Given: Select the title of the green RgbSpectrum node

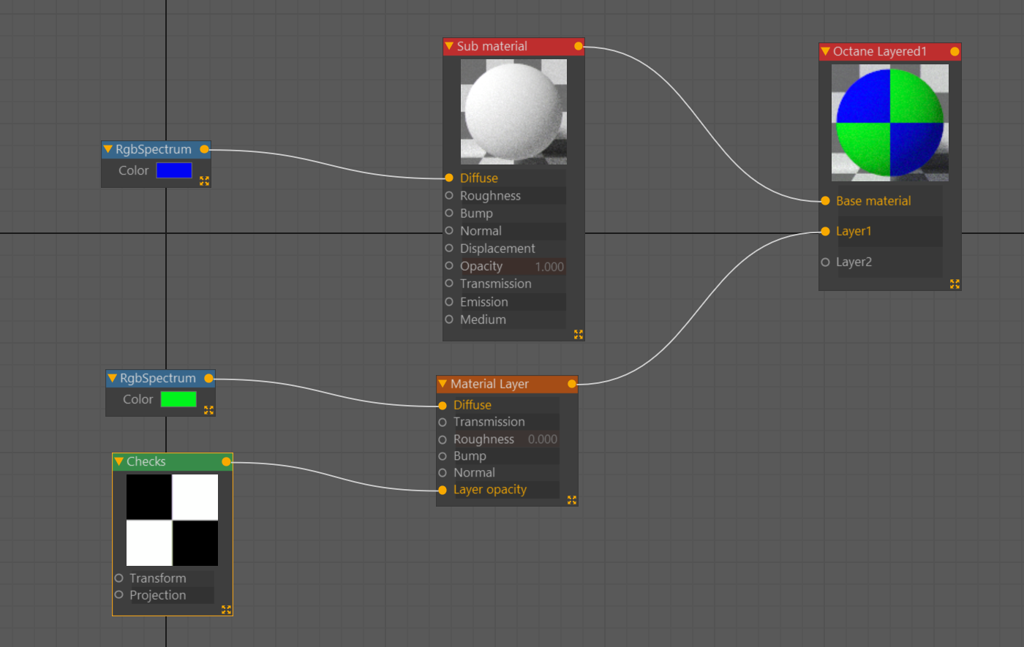Looking at the screenshot, I should point(158,378).
